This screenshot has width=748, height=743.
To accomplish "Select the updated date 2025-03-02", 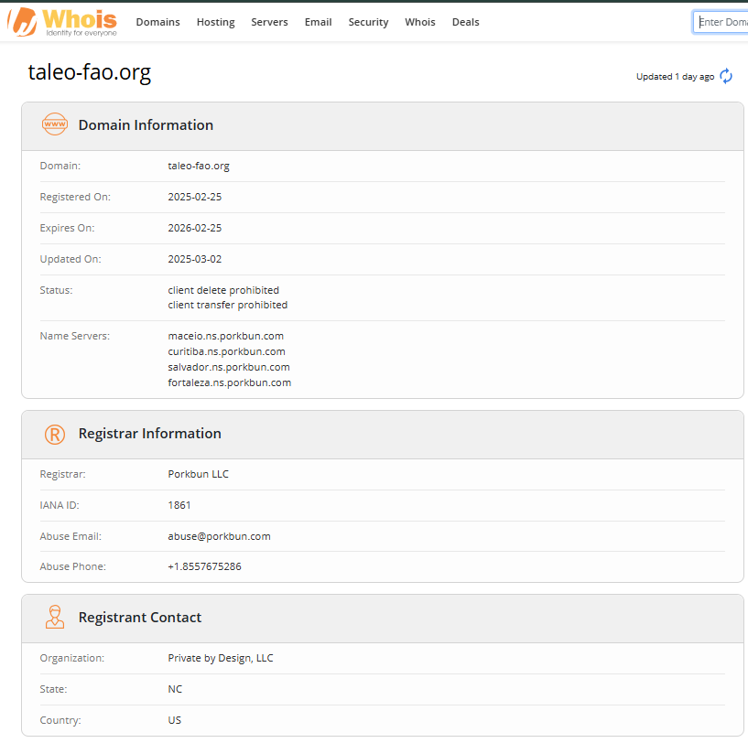I will click(195, 259).
